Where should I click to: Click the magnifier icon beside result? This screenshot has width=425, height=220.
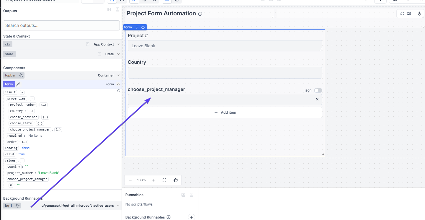(x=119, y=91)
